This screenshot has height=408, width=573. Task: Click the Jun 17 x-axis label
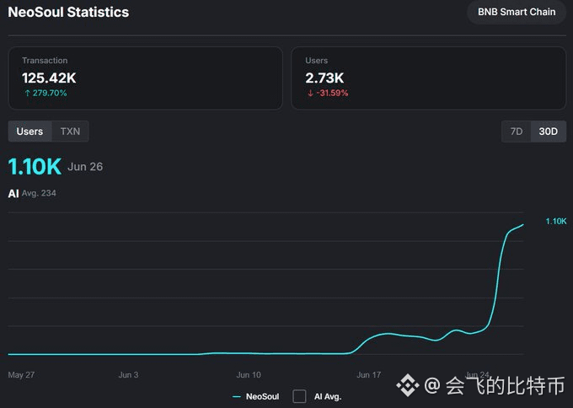[369, 375]
